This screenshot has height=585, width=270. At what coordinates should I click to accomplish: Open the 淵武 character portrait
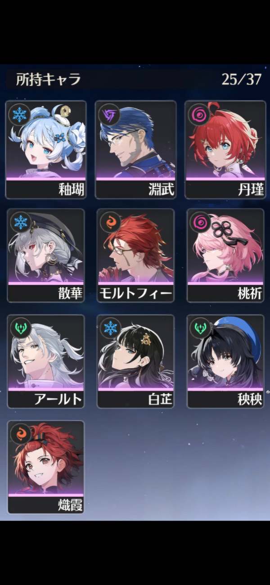[135, 140]
